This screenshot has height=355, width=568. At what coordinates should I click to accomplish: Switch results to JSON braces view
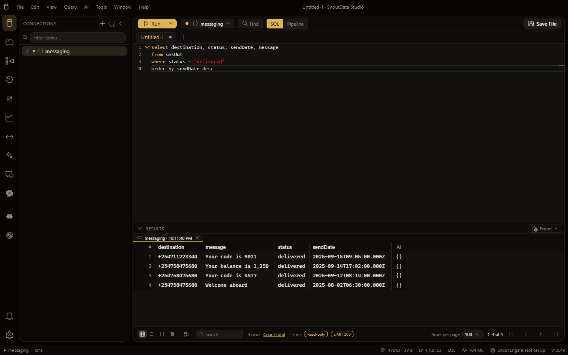click(x=162, y=334)
